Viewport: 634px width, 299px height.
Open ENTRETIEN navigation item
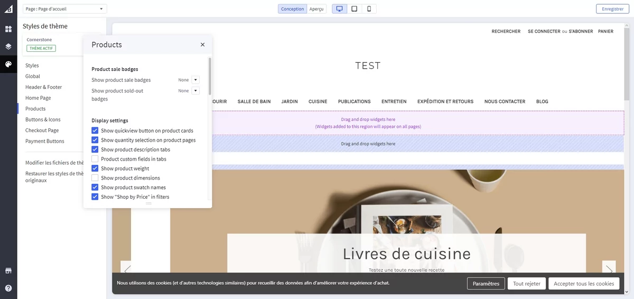(394, 101)
